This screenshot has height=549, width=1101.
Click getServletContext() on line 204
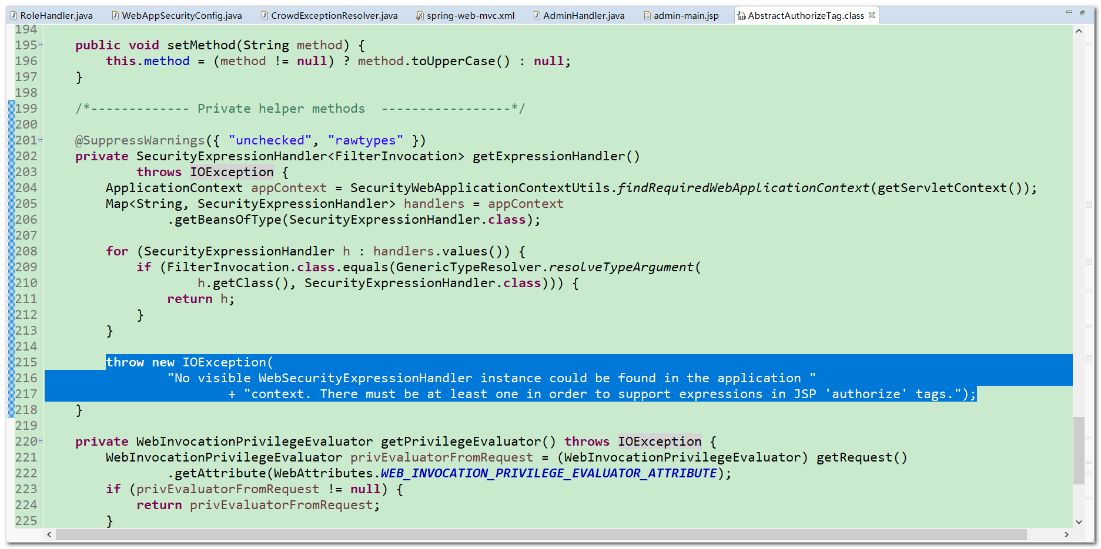tap(949, 188)
